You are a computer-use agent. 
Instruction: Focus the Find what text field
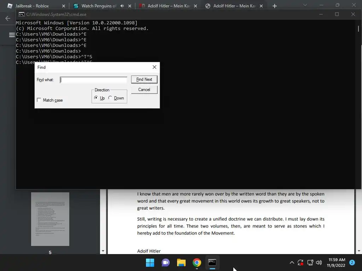point(93,80)
